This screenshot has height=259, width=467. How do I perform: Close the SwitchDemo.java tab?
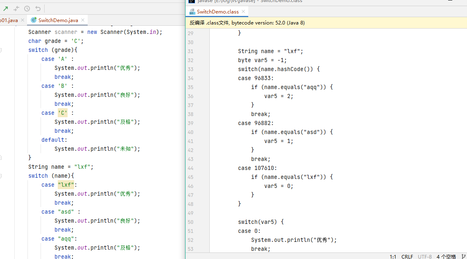click(83, 20)
